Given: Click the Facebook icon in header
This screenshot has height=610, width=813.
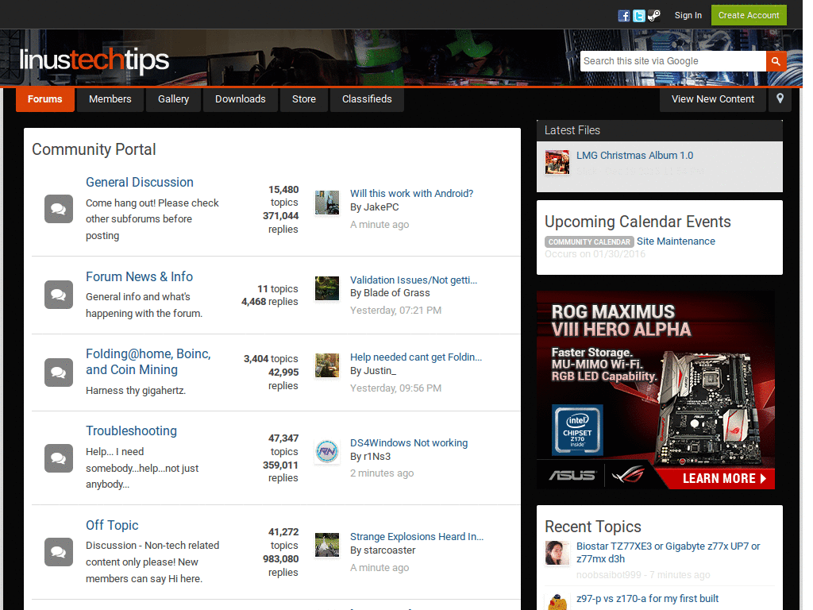Looking at the screenshot, I should tap(624, 16).
